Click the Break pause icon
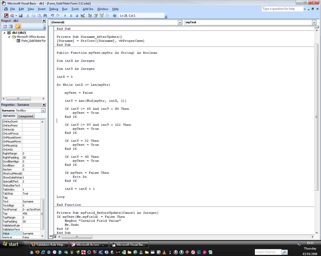The width and height of the screenshot is (321, 256). pos(71,15)
